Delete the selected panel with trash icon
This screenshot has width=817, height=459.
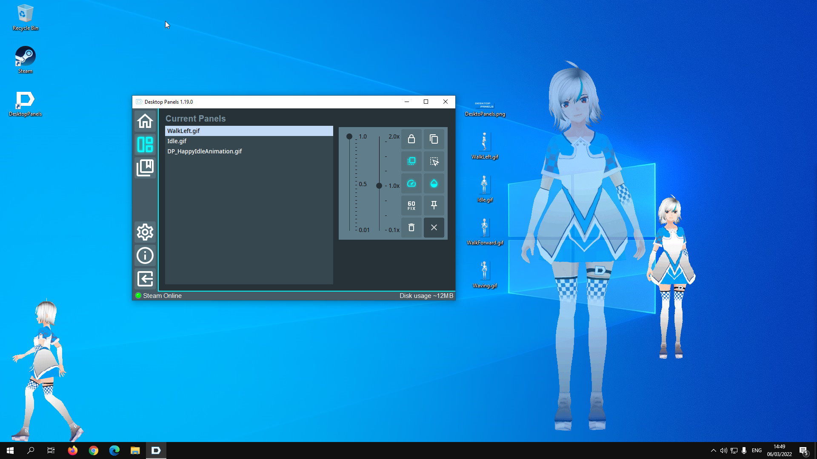pos(411,227)
